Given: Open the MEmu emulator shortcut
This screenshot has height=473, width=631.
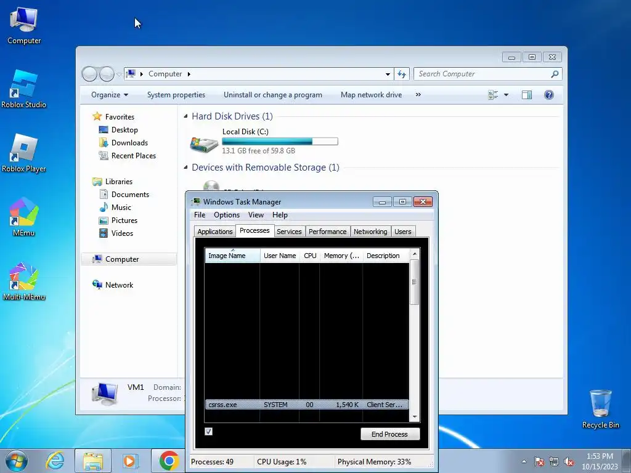Looking at the screenshot, I should pos(24,217).
